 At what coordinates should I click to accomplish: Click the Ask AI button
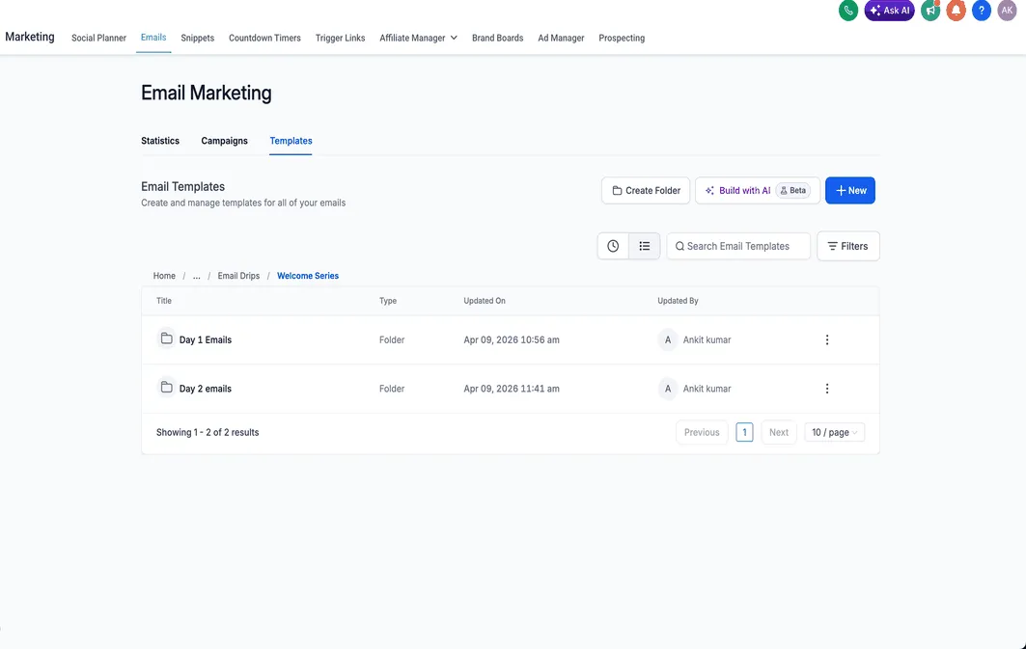point(889,11)
